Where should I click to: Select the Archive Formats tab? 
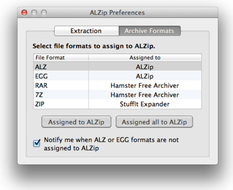pyautogui.click(x=150, y=31)
